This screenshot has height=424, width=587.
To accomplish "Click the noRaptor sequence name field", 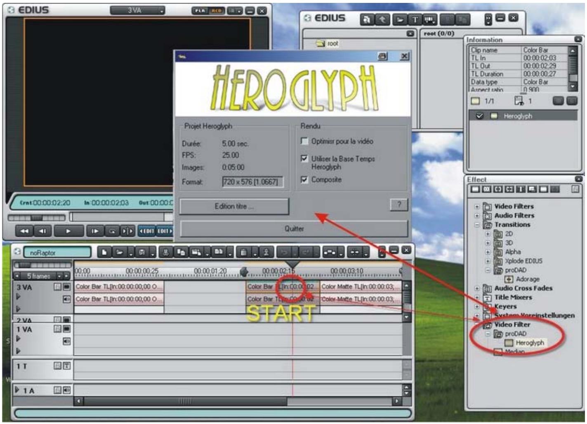I will click(57, 252).
